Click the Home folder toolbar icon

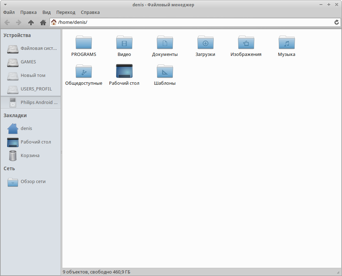[43, 22]
